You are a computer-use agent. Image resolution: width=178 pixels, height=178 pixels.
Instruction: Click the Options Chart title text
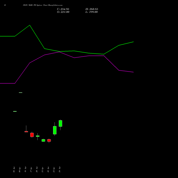point(43,5)
